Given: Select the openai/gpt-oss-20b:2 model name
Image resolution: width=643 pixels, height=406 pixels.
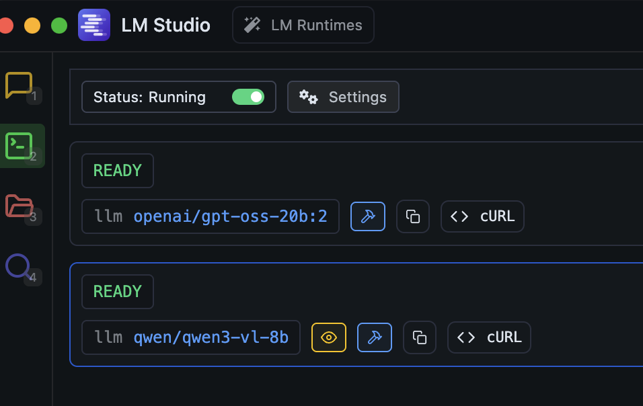Looking at the screenshot, I should click(x=231, y=216).
